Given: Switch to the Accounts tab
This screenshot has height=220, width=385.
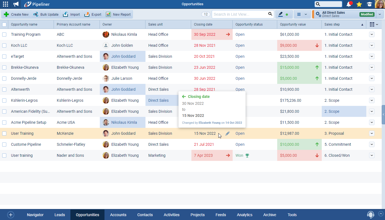Looking at the screenshot, I should click(x=118, y=215).
